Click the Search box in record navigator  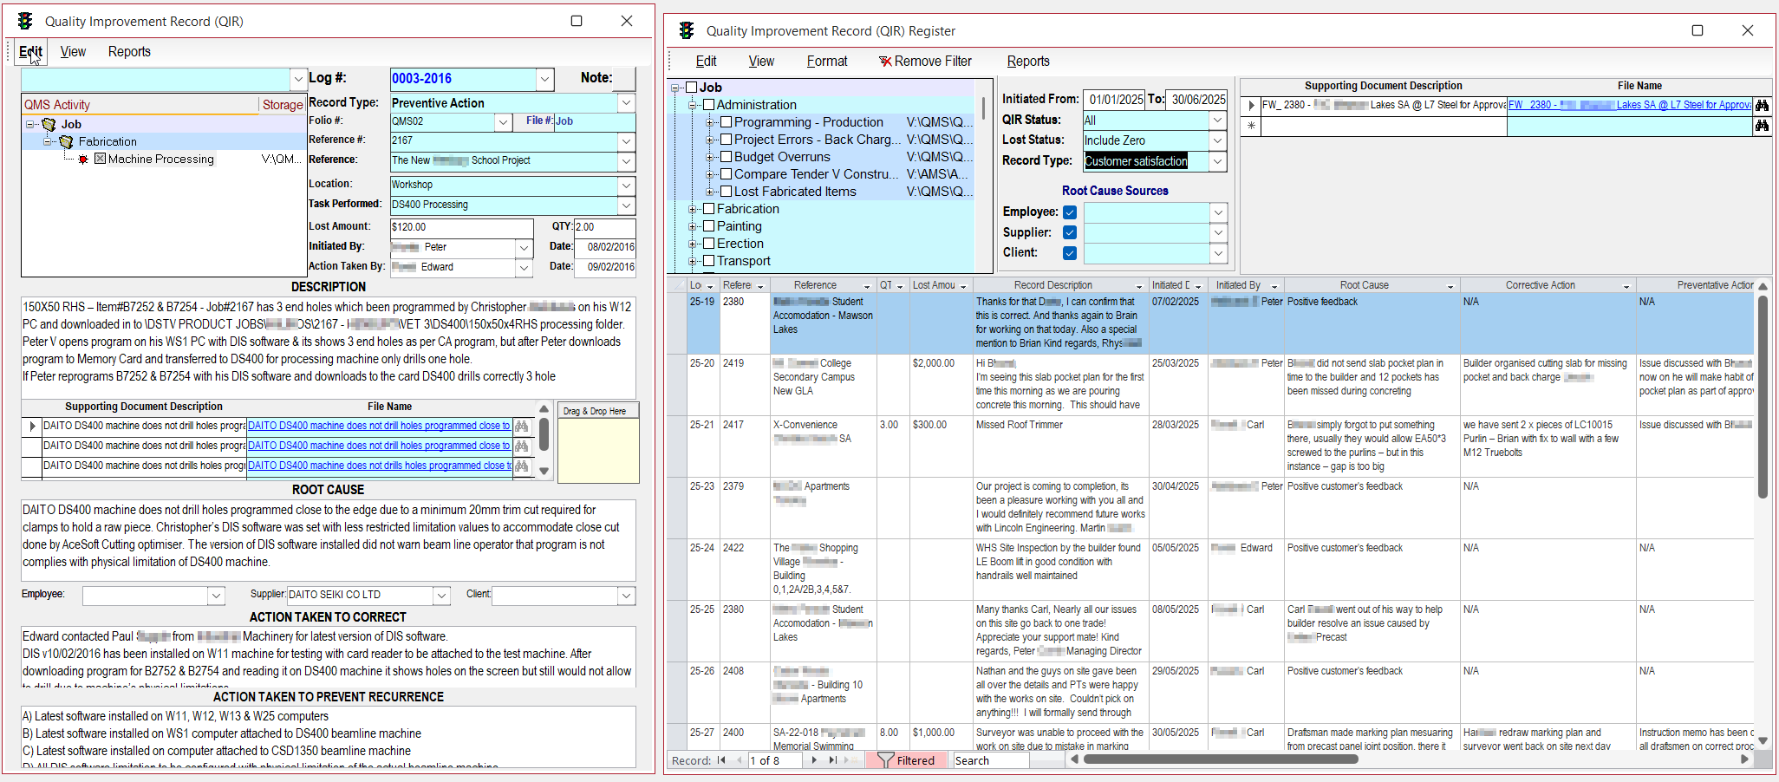[990, 760]
